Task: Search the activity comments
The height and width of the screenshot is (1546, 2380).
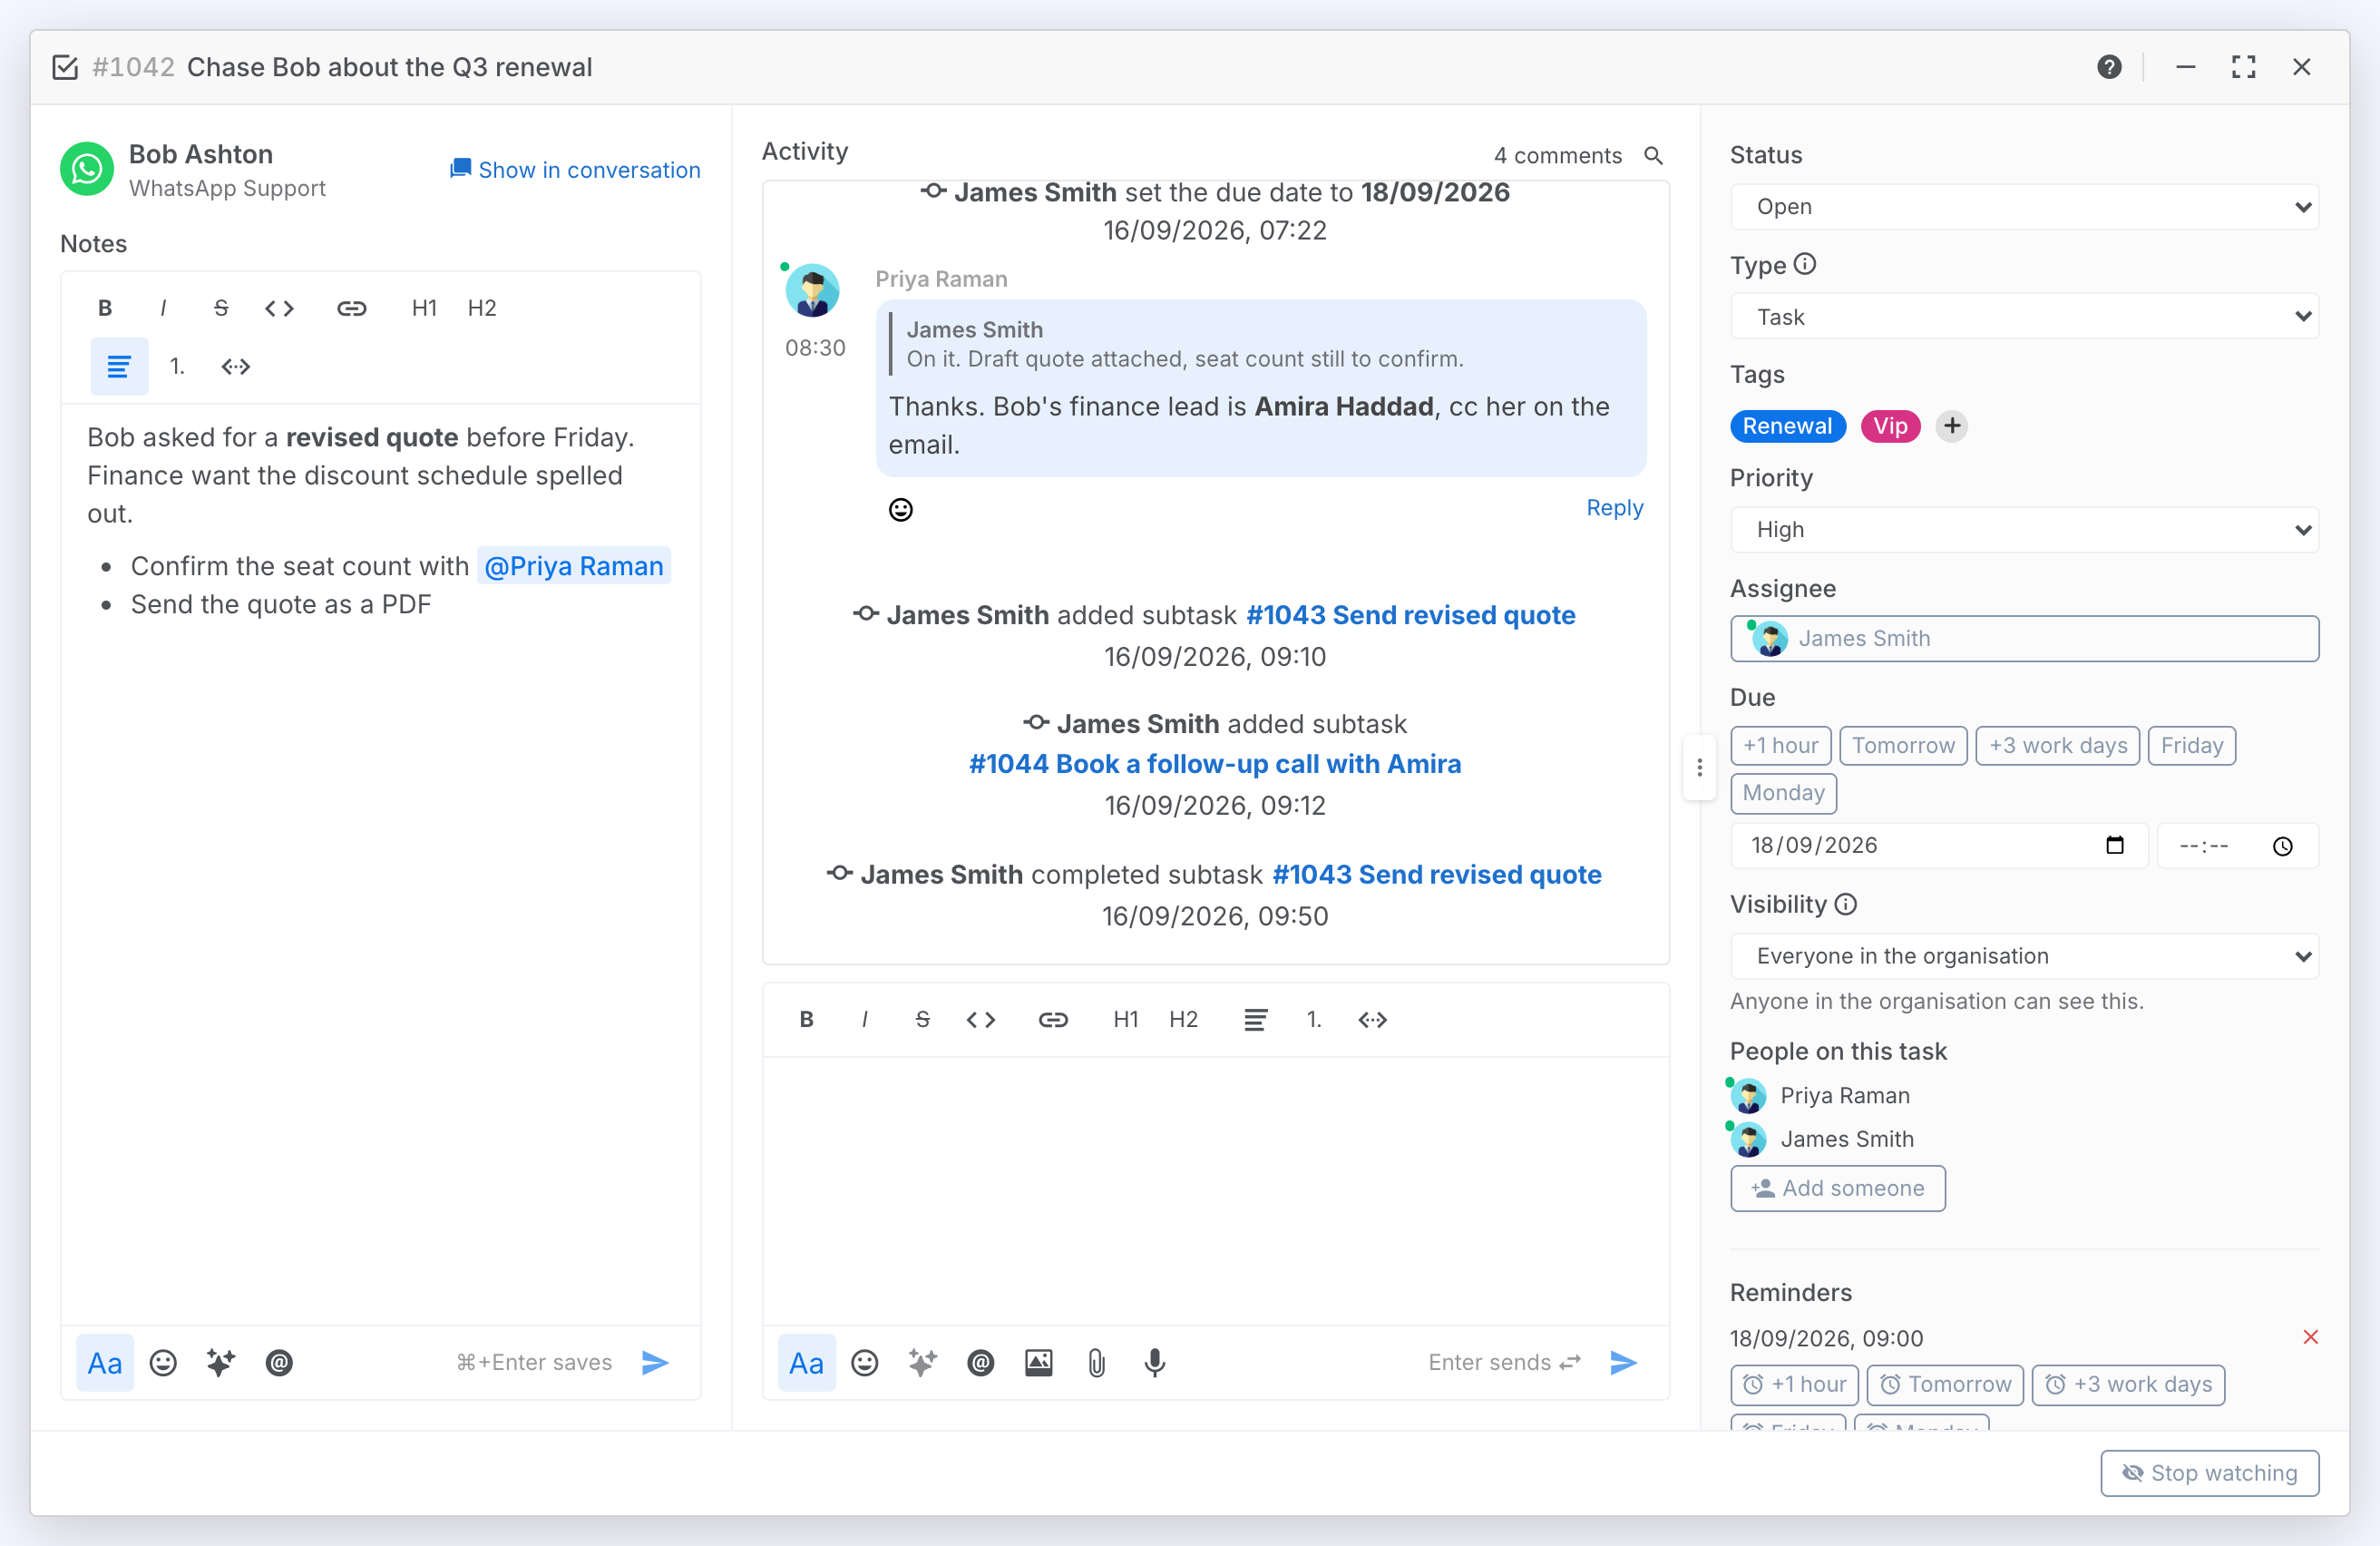Action: (1653, 156)
